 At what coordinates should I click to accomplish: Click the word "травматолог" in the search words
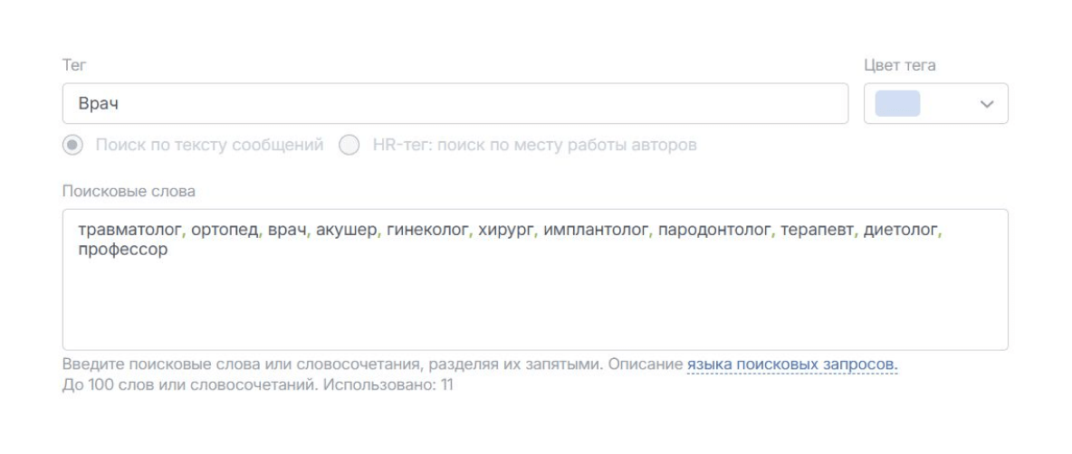pos(129,233)
